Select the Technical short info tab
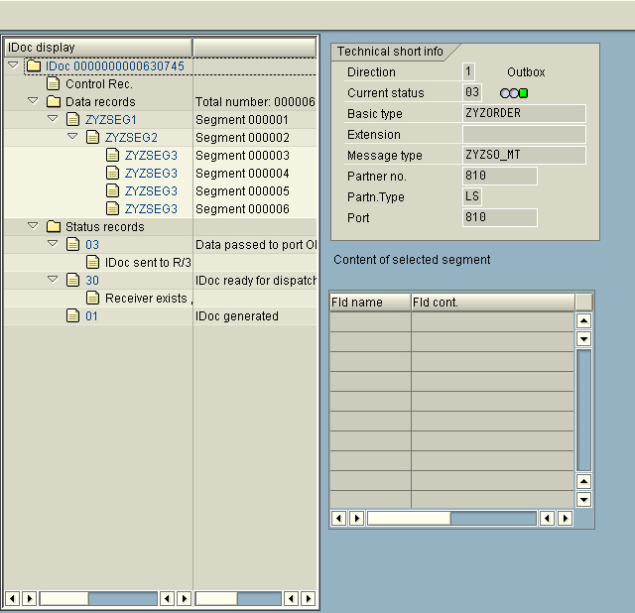Viewport: 635px width, 613px height. click(390, 52)
